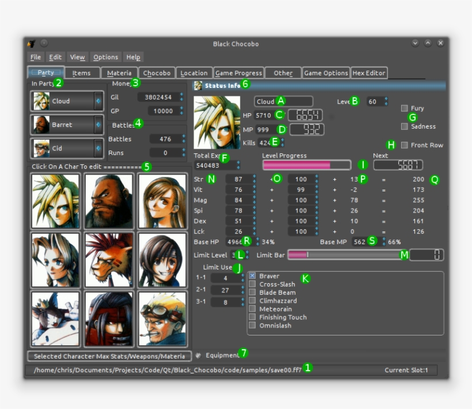Screen dimensions: 472x409
Task: Switch to the Items tab
Action: (x=81, y=73)
